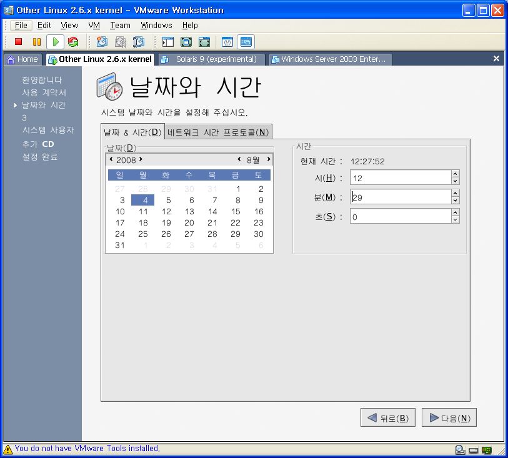508x458 pixels.
Task: Enter full screen mode from toolbar
Action: tap(186, 42)
